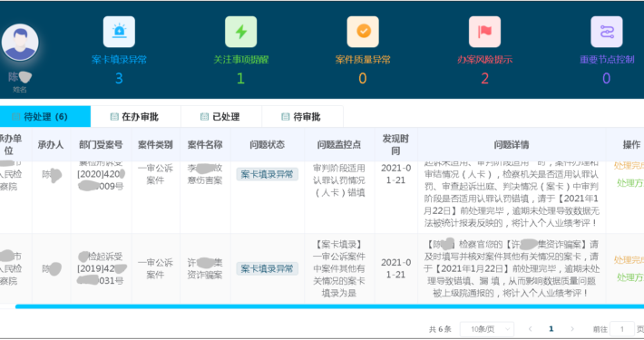Click the 关注事项提醒 label text
Image resolution: width=644 pixels, height=340 pixels.
coord(241,60)
